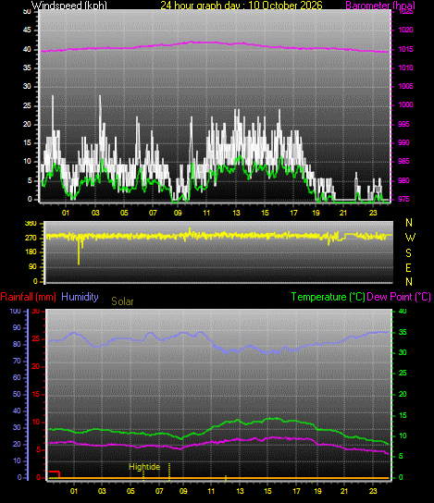Click the 40 value on the green temperature axis
Screen dimensions: 434x503
coord(403,312)
